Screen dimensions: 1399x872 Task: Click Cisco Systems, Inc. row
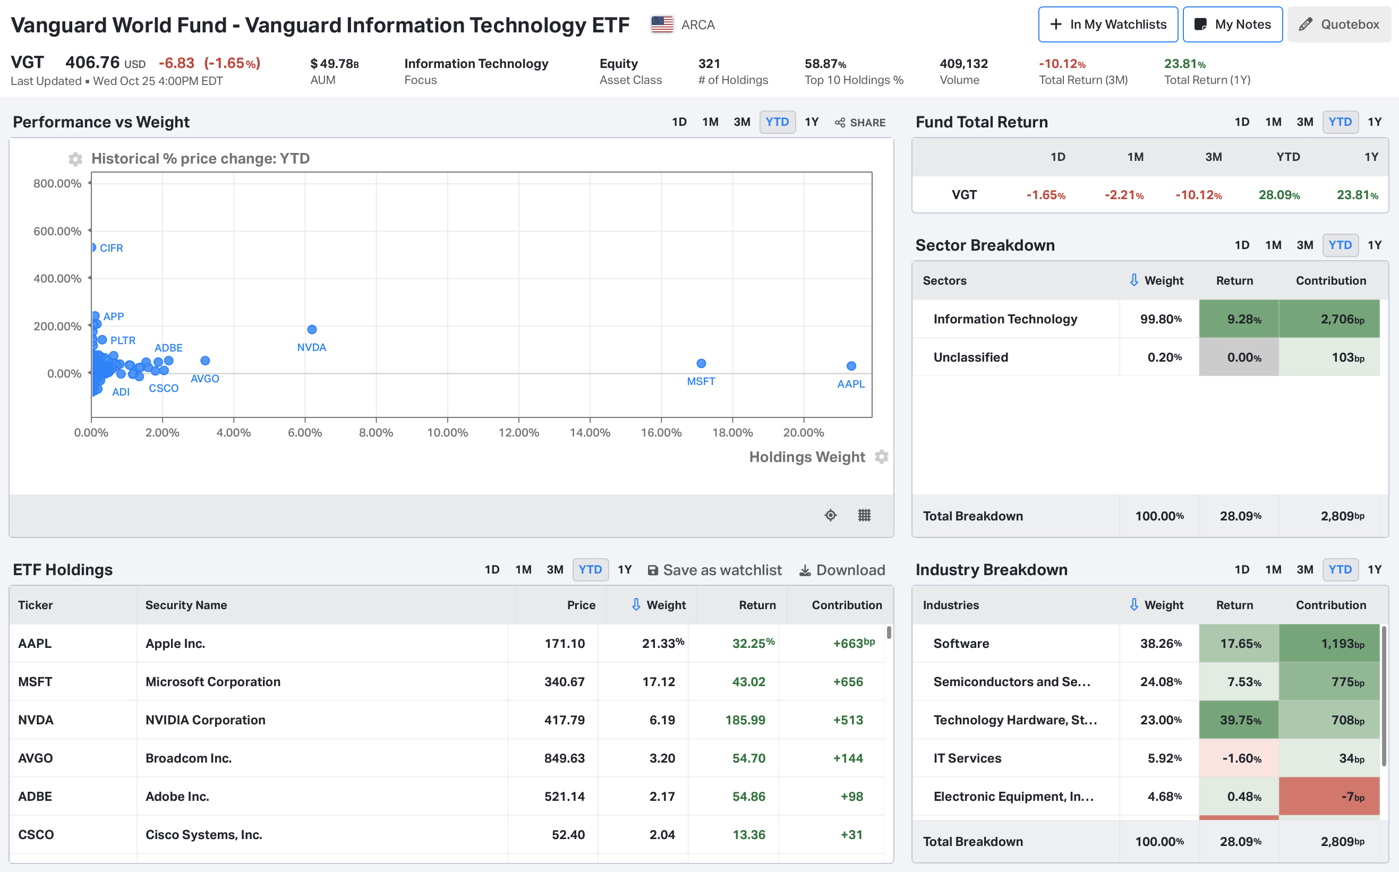click(x=448, y=834)
